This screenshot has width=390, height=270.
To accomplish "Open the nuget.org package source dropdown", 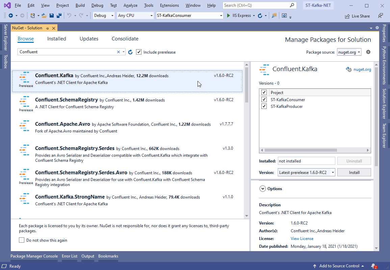I will point(349,52).
